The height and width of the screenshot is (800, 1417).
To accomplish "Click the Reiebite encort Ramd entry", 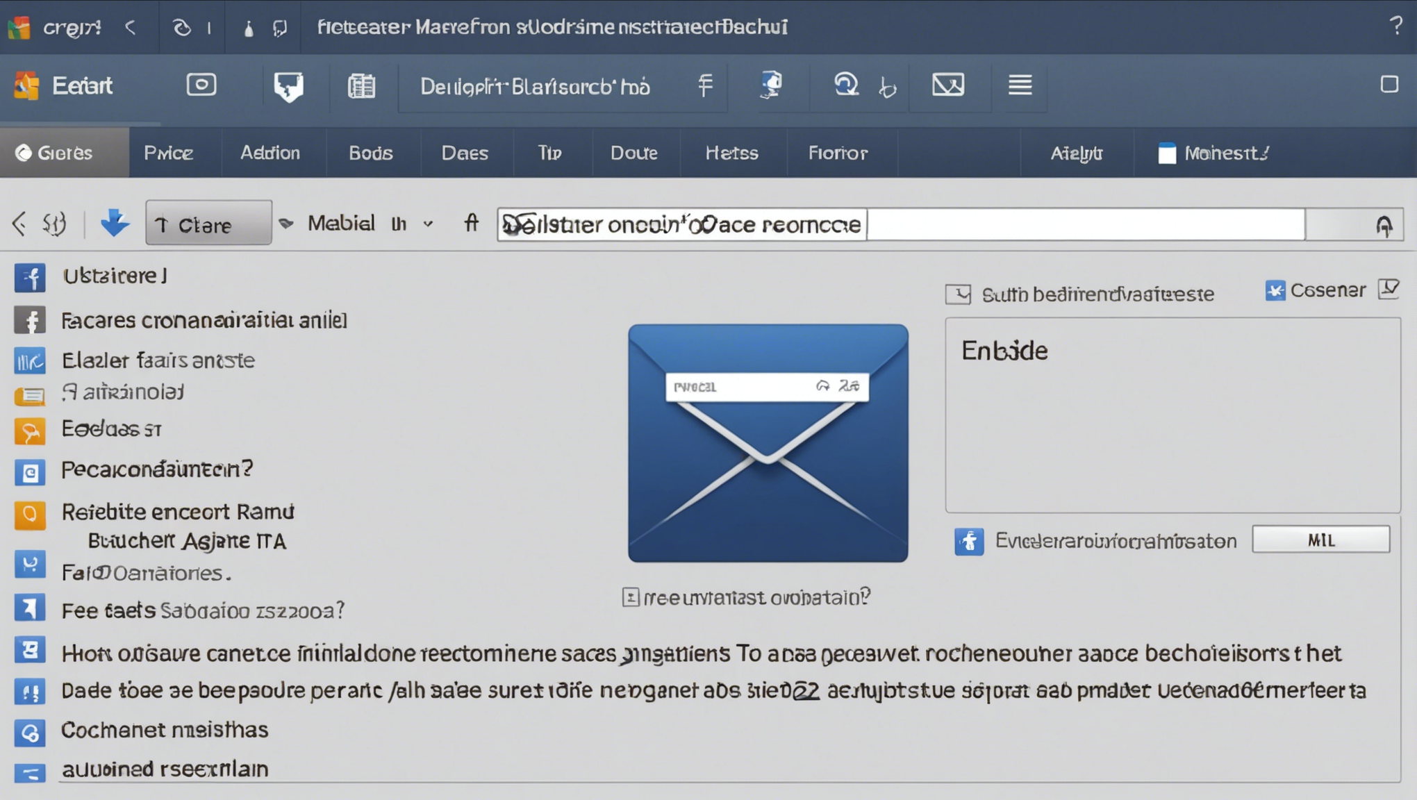I will coord(178,512).
